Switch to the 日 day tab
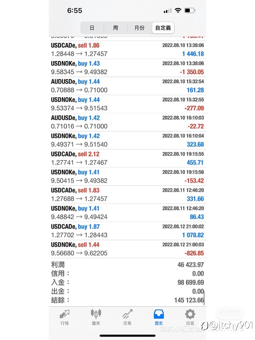The height and width of the screenshot is (340, 255). 92,28
